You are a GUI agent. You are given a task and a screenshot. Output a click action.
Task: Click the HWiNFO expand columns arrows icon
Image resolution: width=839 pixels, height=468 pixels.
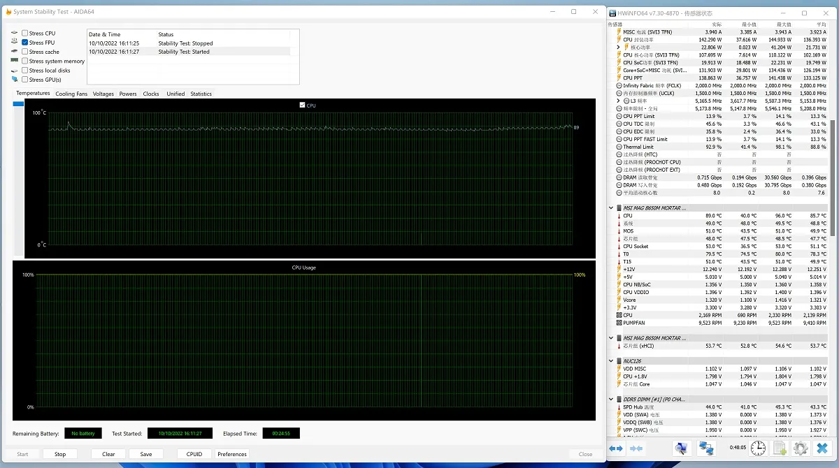click(x=616, y=448)
